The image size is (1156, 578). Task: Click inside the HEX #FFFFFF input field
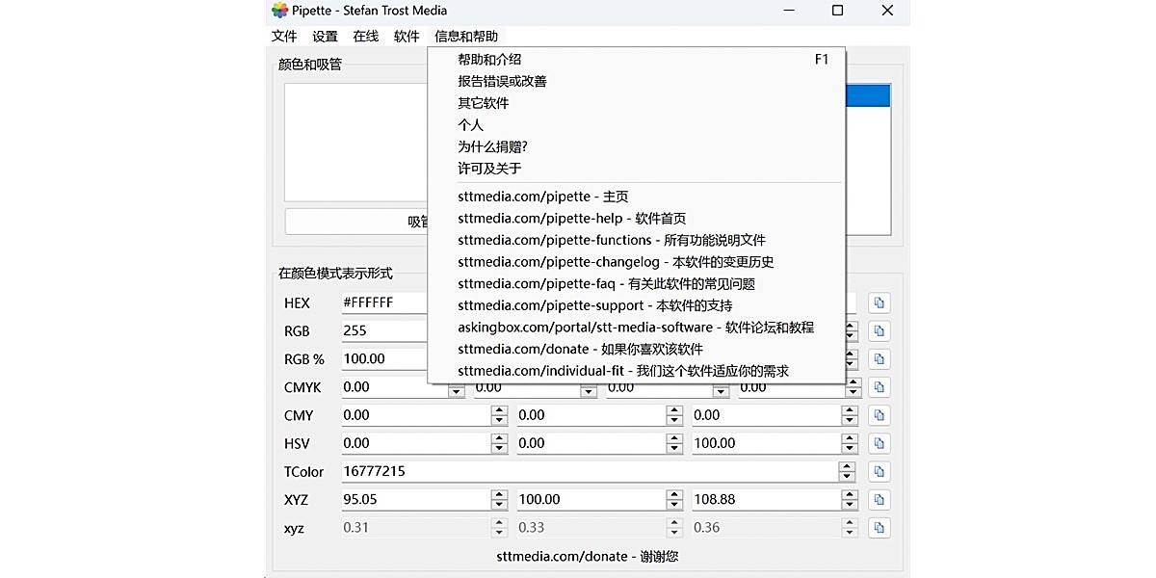click(x=385, y=302)
